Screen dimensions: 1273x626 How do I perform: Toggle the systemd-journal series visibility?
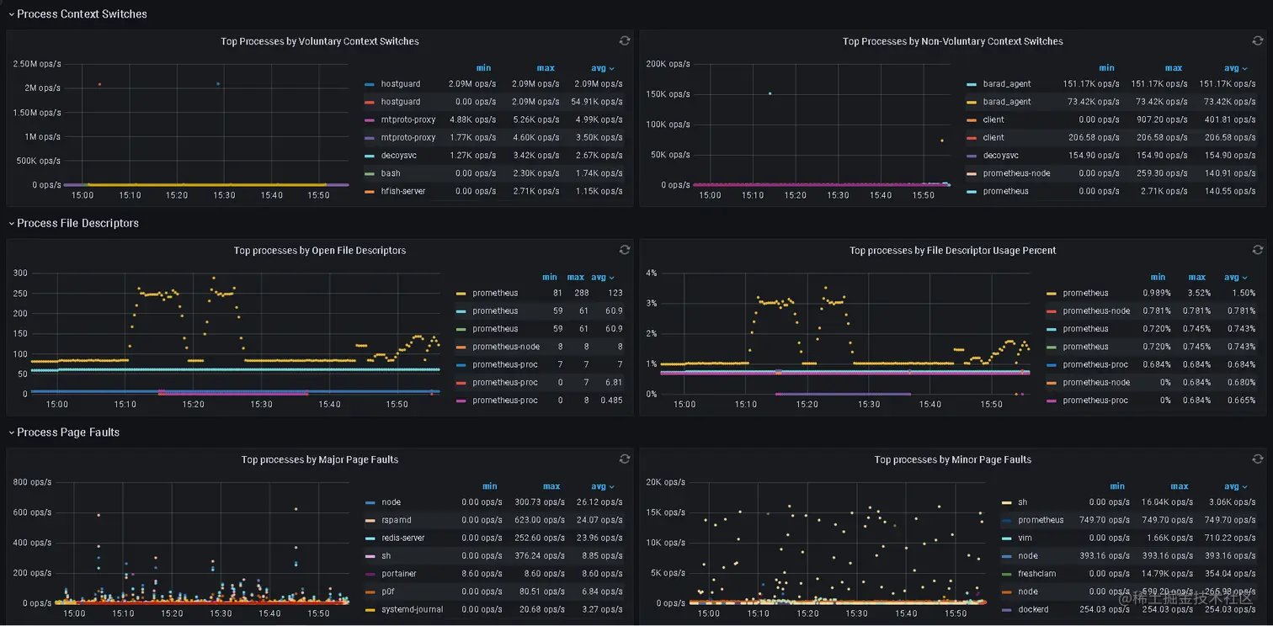click(412, 609)
